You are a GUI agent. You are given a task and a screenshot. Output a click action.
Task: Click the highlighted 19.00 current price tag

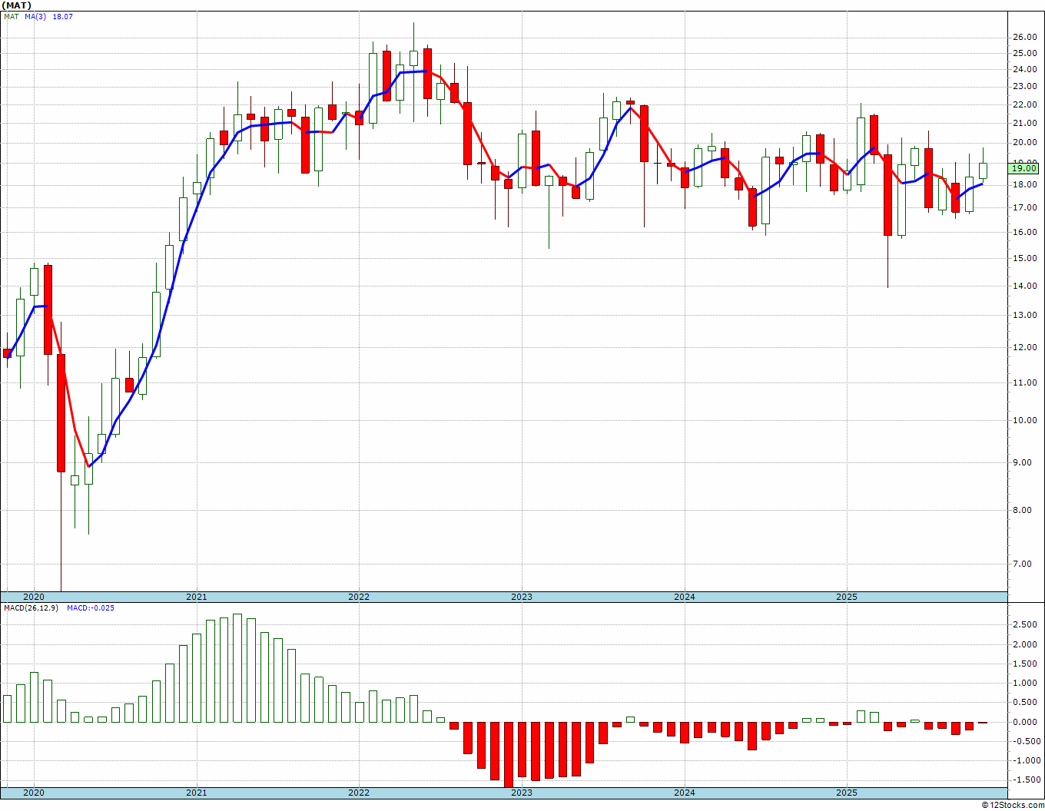pos(1024,168)
